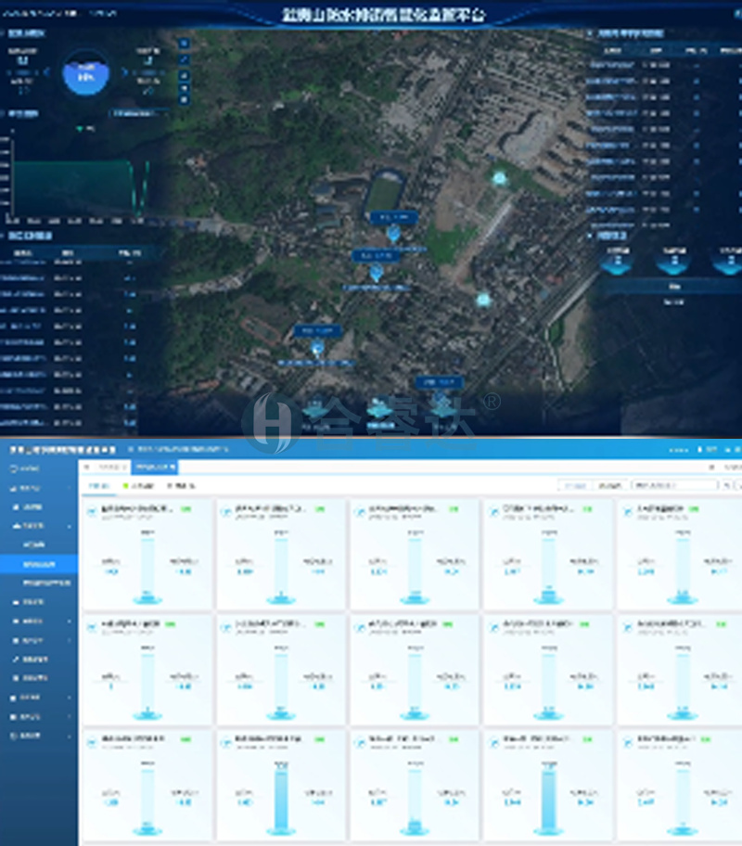Select the first 'all' status filter tab

[x=97, y=485]
